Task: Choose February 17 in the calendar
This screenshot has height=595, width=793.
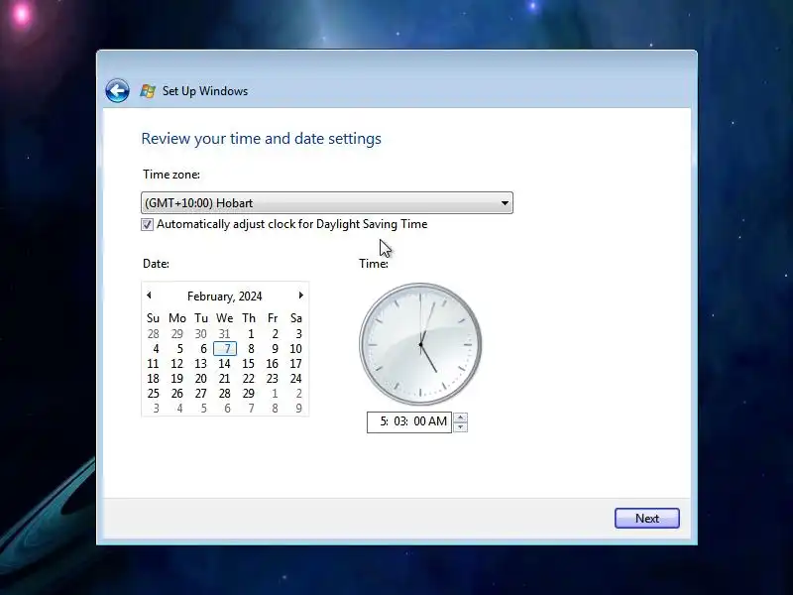Action: point(295,364)
